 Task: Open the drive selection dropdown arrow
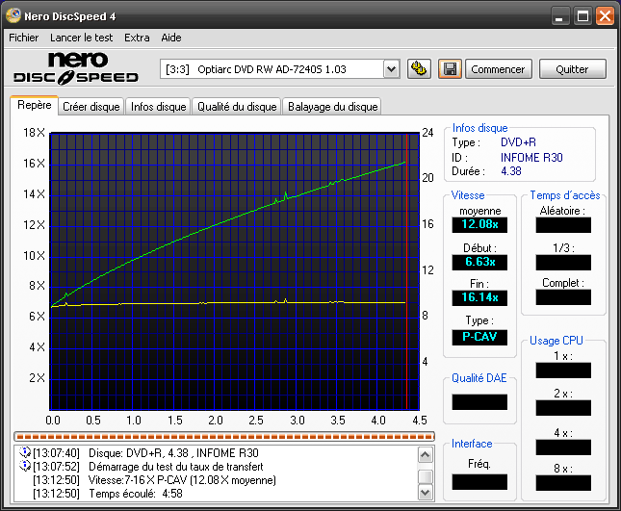click(391, 69)
